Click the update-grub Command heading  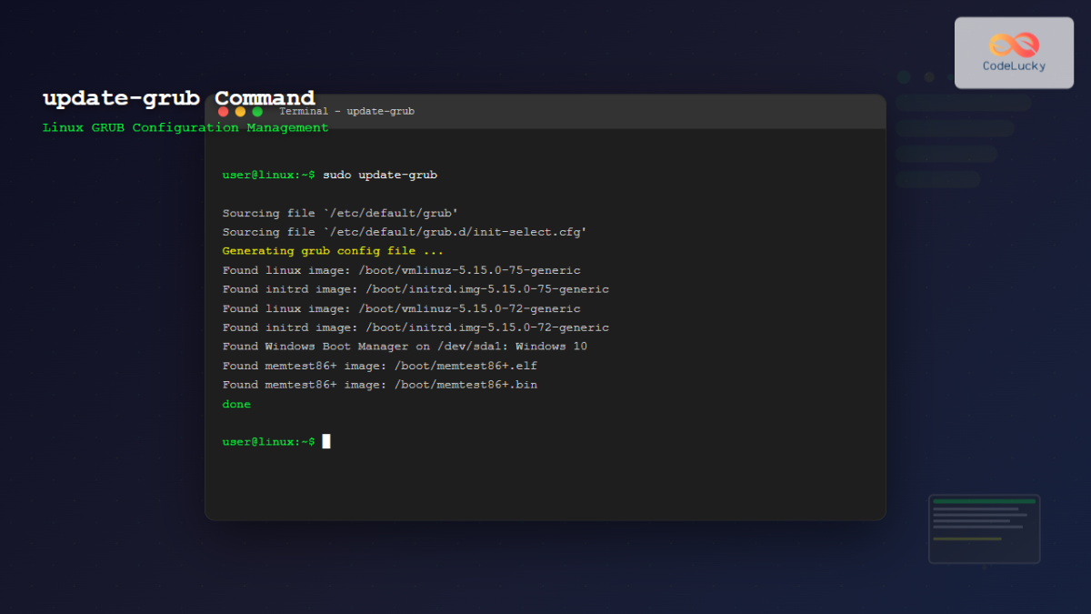(178, 98)
